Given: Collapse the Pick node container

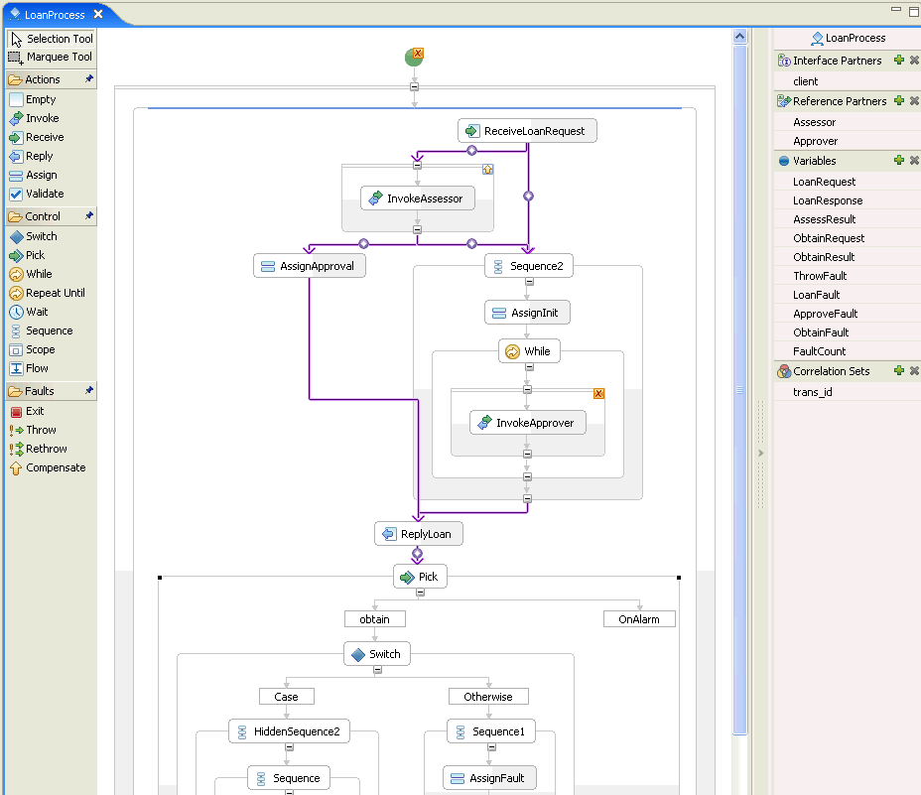Looking at the screenshot, I should (x=420, y=593).
